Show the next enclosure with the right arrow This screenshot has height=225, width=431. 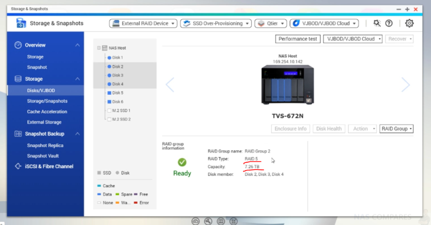pos(406,85)
